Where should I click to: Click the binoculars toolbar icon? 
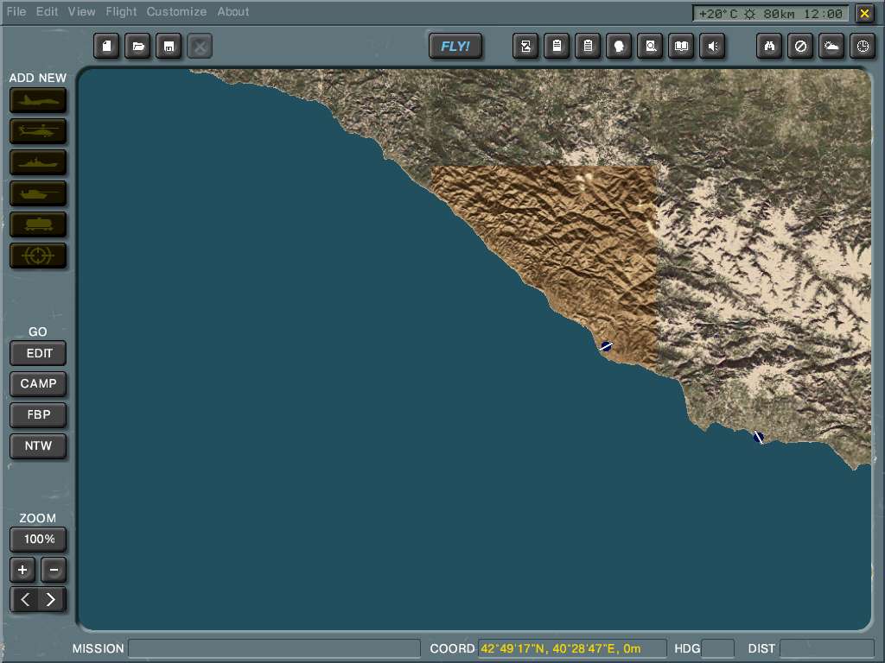(x=769, y=47)
